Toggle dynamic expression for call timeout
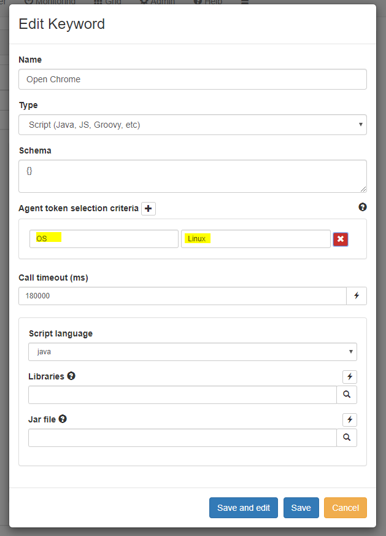The width and height of the screenshot is (386, 536). pyautogui.click(x=357, y=296)
